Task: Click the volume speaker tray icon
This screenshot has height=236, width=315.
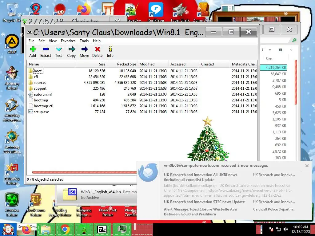Action: click(x=286, y=229)
